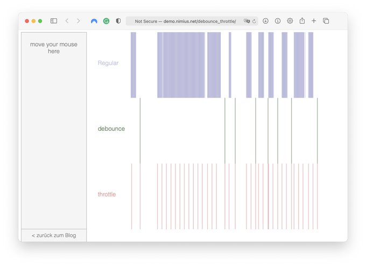Click the privacy shield icon

click(118, 21)
